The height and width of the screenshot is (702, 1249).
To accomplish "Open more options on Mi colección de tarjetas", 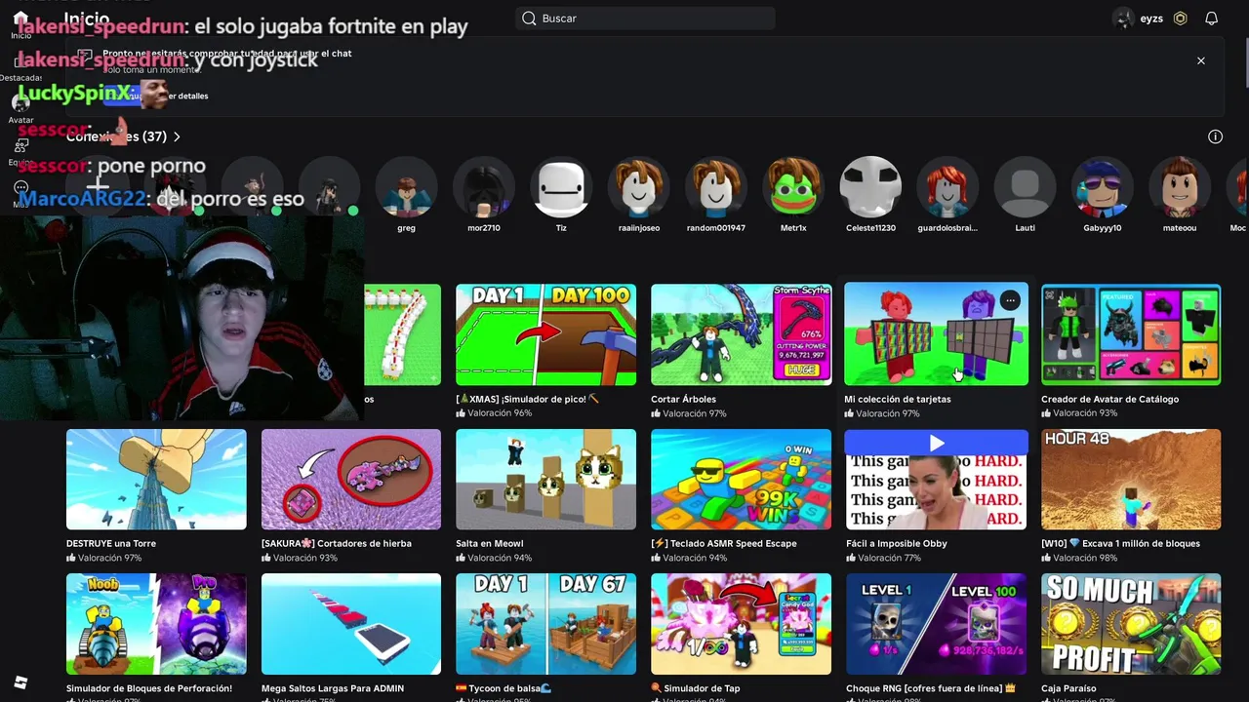I will click(x=1010, y=301).
